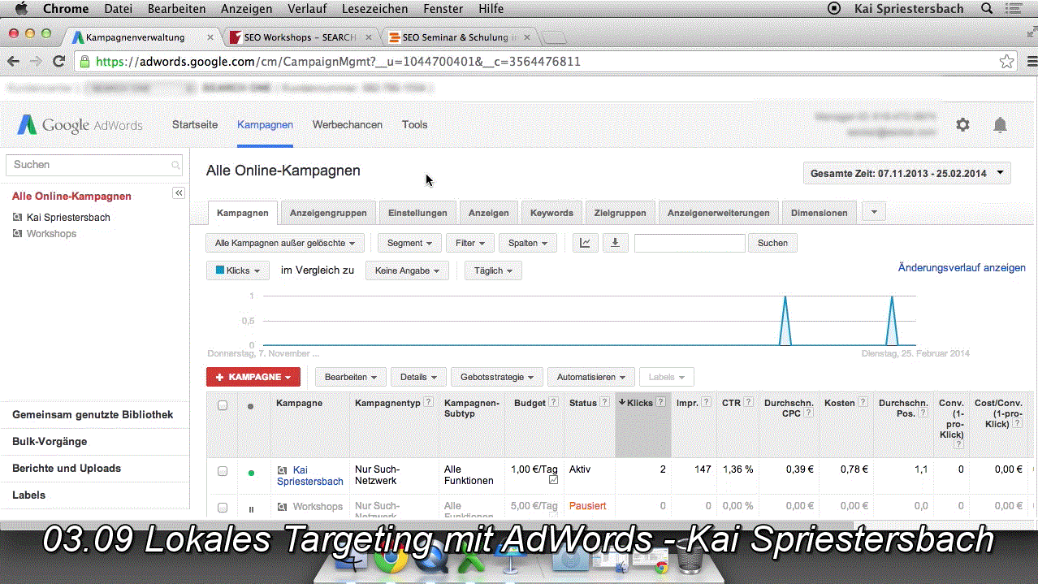Check the Kai Spriestersbach campaign row
1038x584 pixels.
[223, 471]
